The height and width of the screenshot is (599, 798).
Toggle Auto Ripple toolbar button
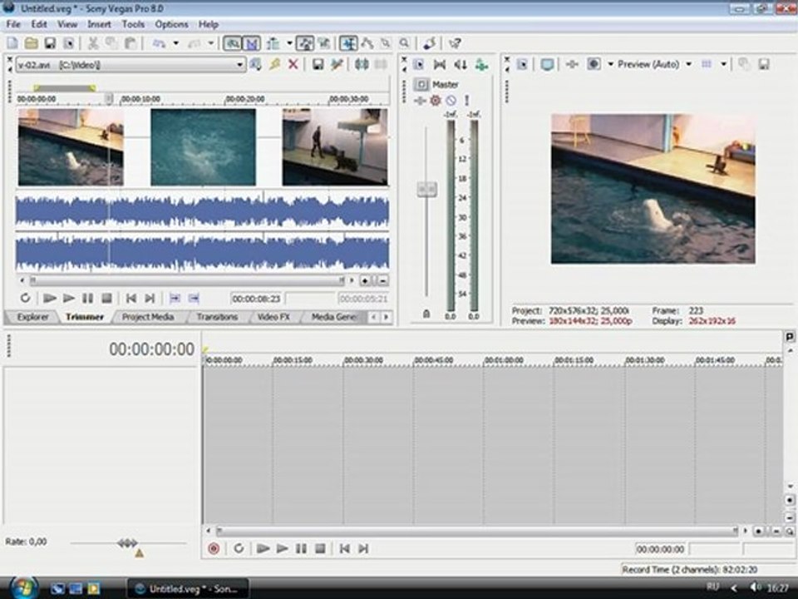pyautogui.click(x=273, y=43)
